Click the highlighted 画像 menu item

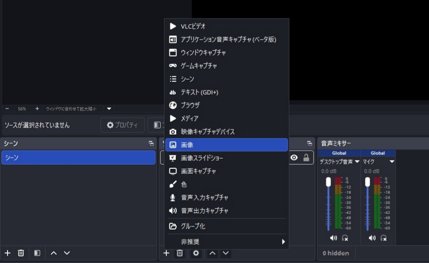(226, 145)
